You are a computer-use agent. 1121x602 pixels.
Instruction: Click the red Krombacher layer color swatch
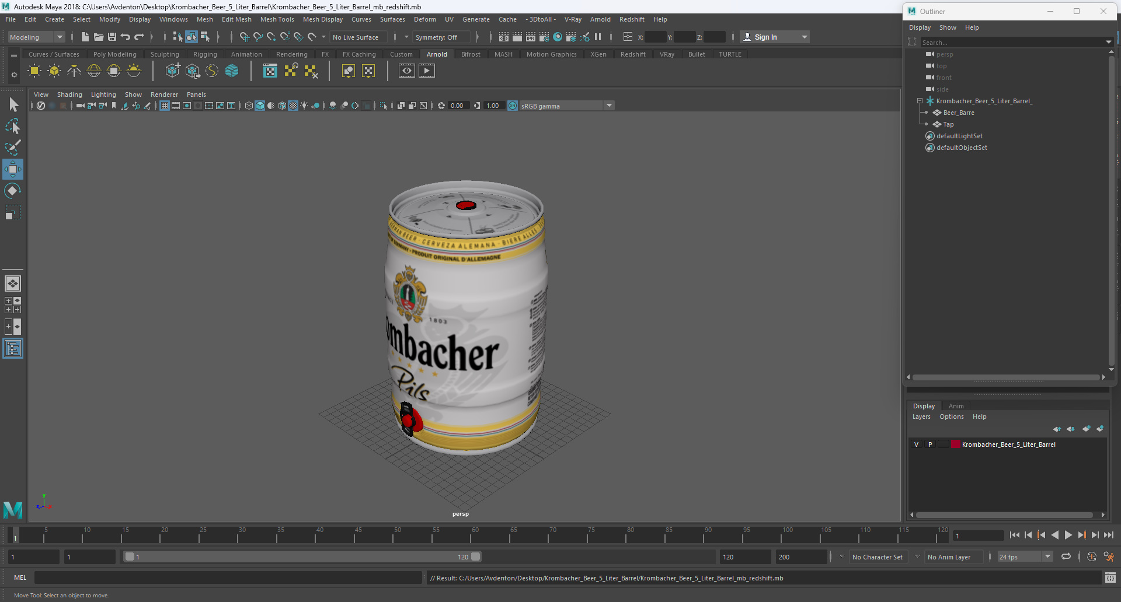[x=956, y=444]
